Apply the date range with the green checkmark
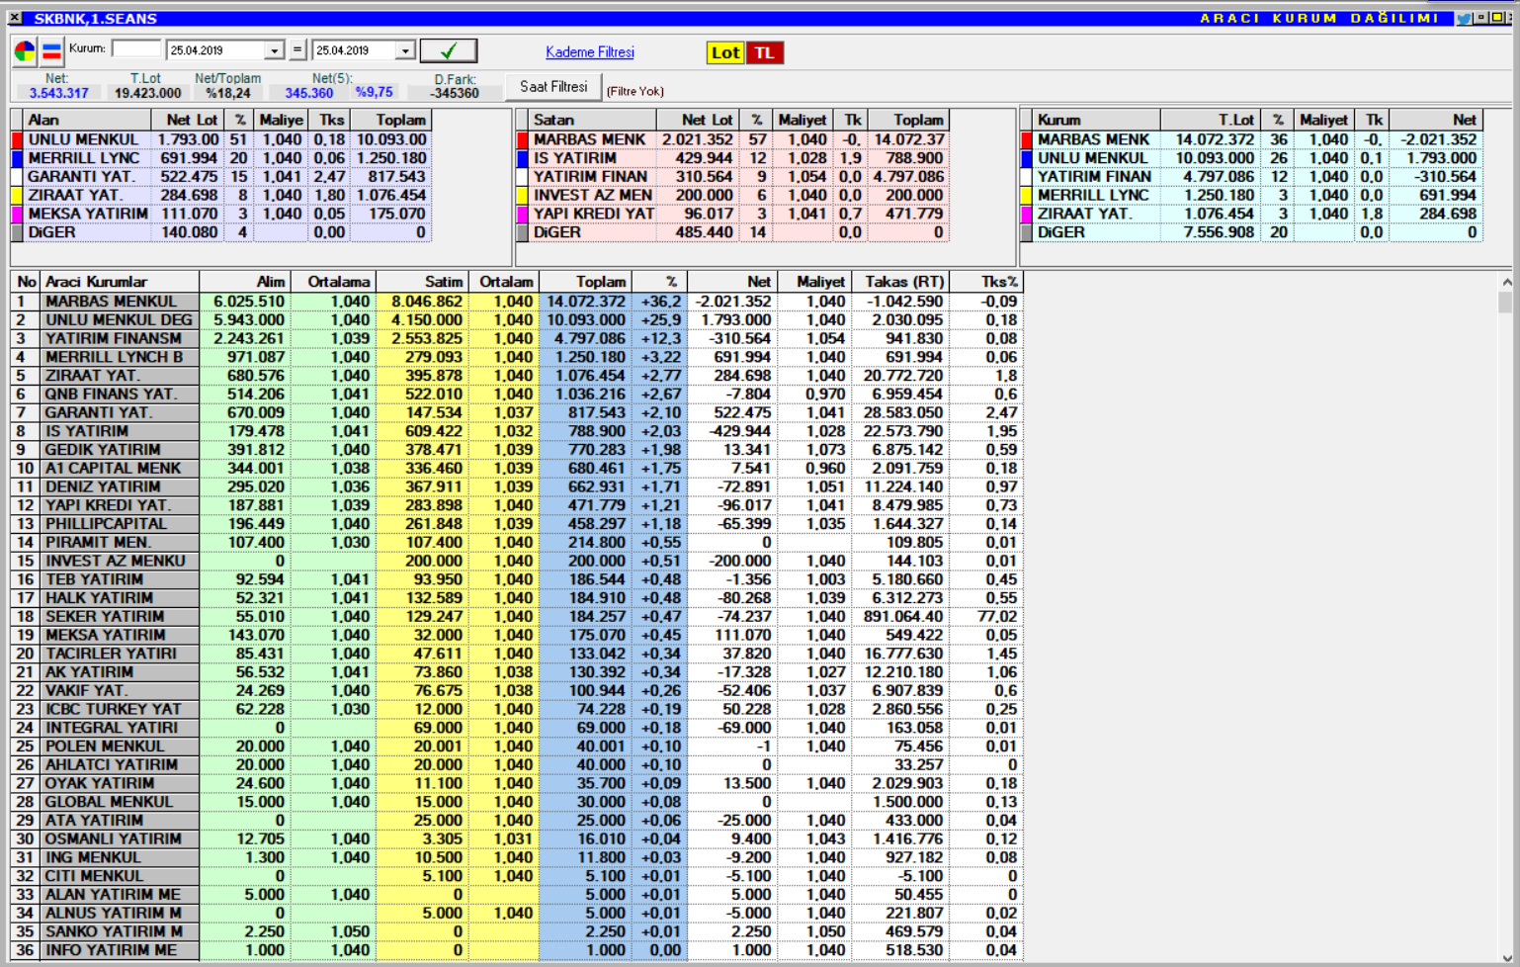1520x967 pixels. 449,50
